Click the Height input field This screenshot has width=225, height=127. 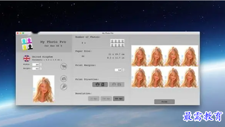click(36, 69)
